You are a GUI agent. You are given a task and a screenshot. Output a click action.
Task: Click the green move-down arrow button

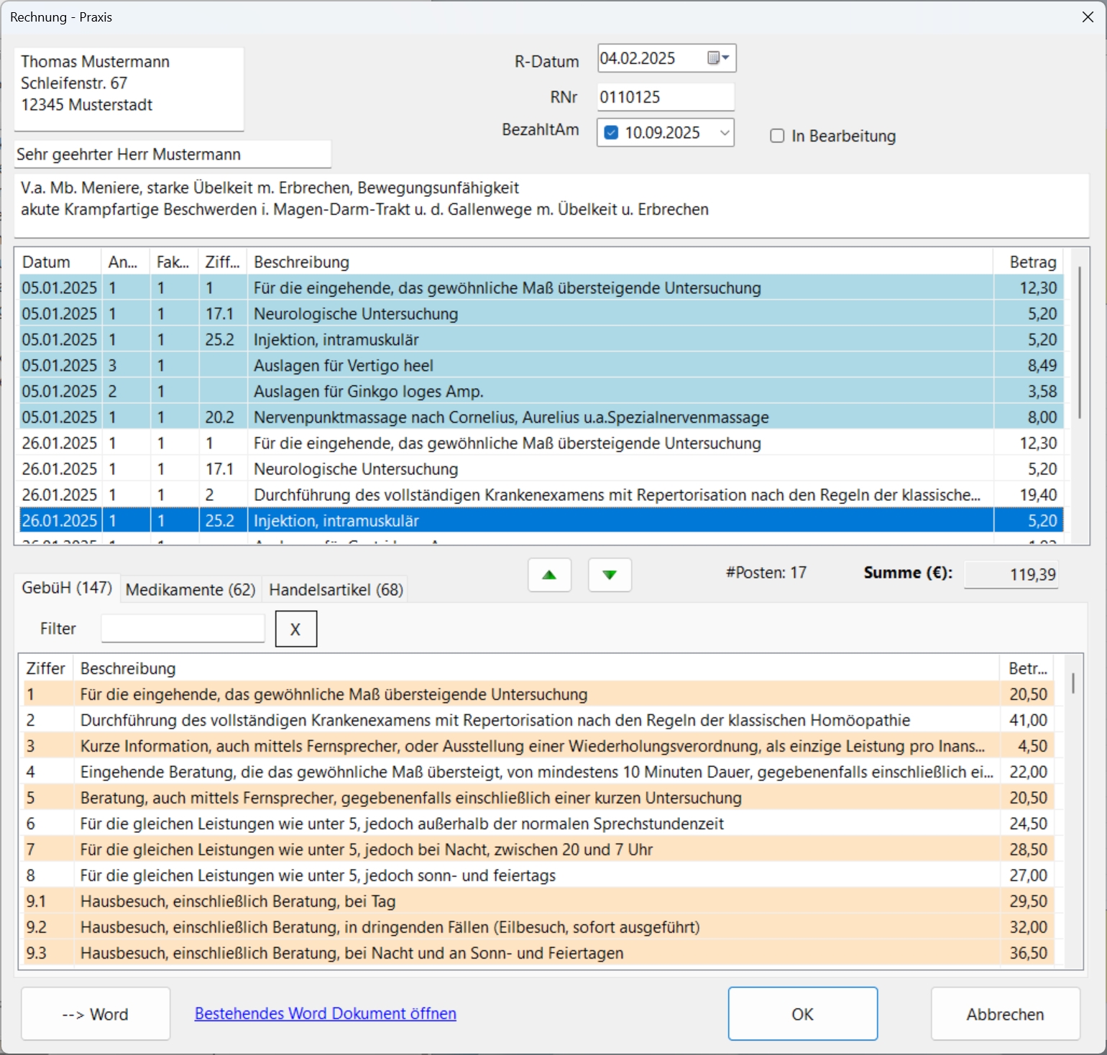610,575
